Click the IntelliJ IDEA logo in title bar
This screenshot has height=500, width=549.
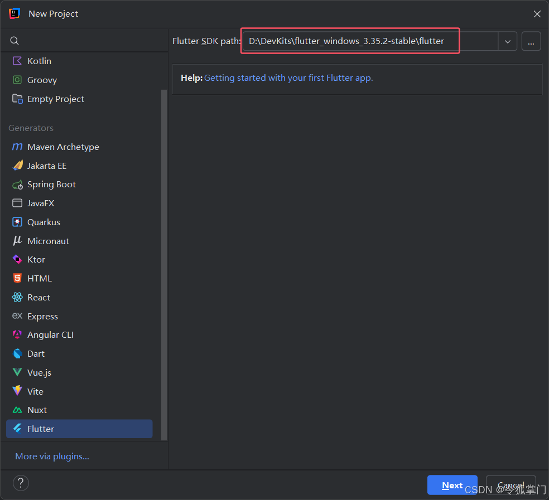tap(15, 13)
